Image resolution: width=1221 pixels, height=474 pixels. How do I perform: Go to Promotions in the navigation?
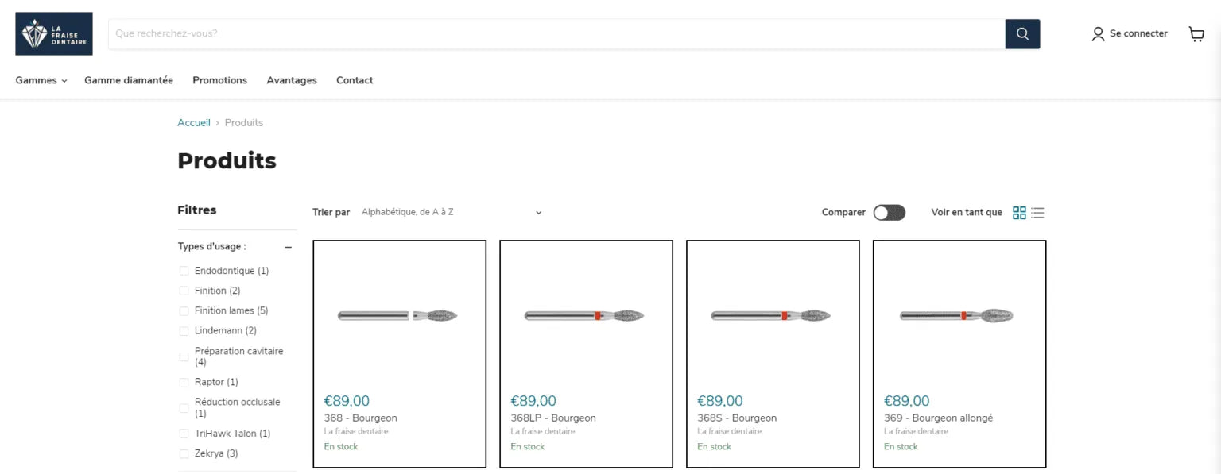(x=219, y=80)
